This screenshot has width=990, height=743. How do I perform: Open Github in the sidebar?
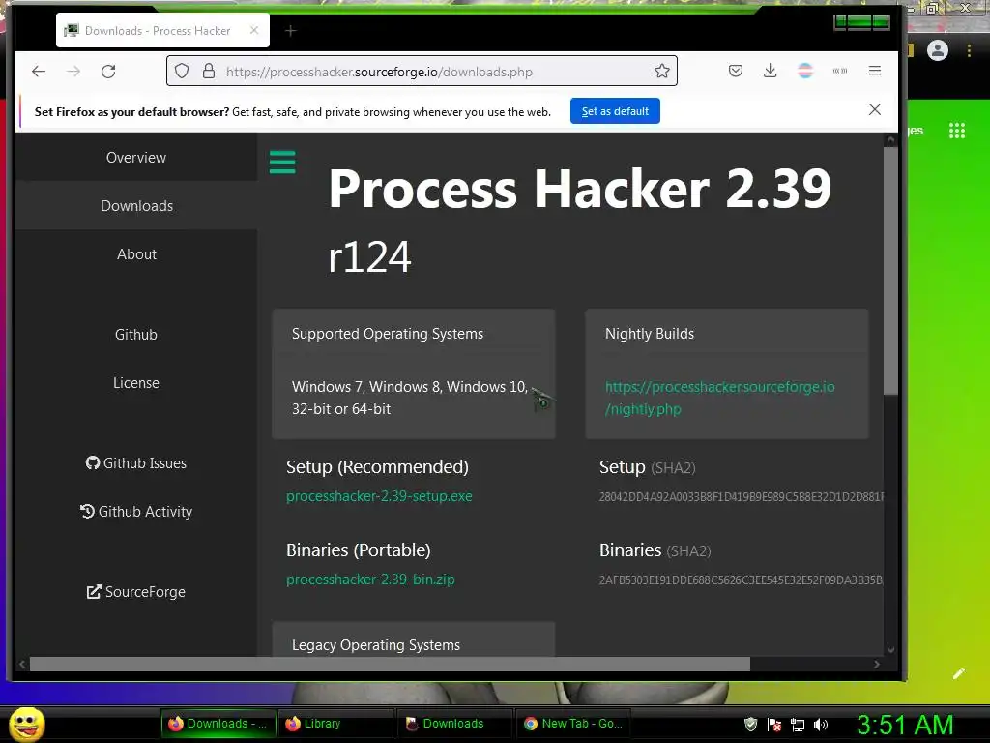(x=136, y=334)
